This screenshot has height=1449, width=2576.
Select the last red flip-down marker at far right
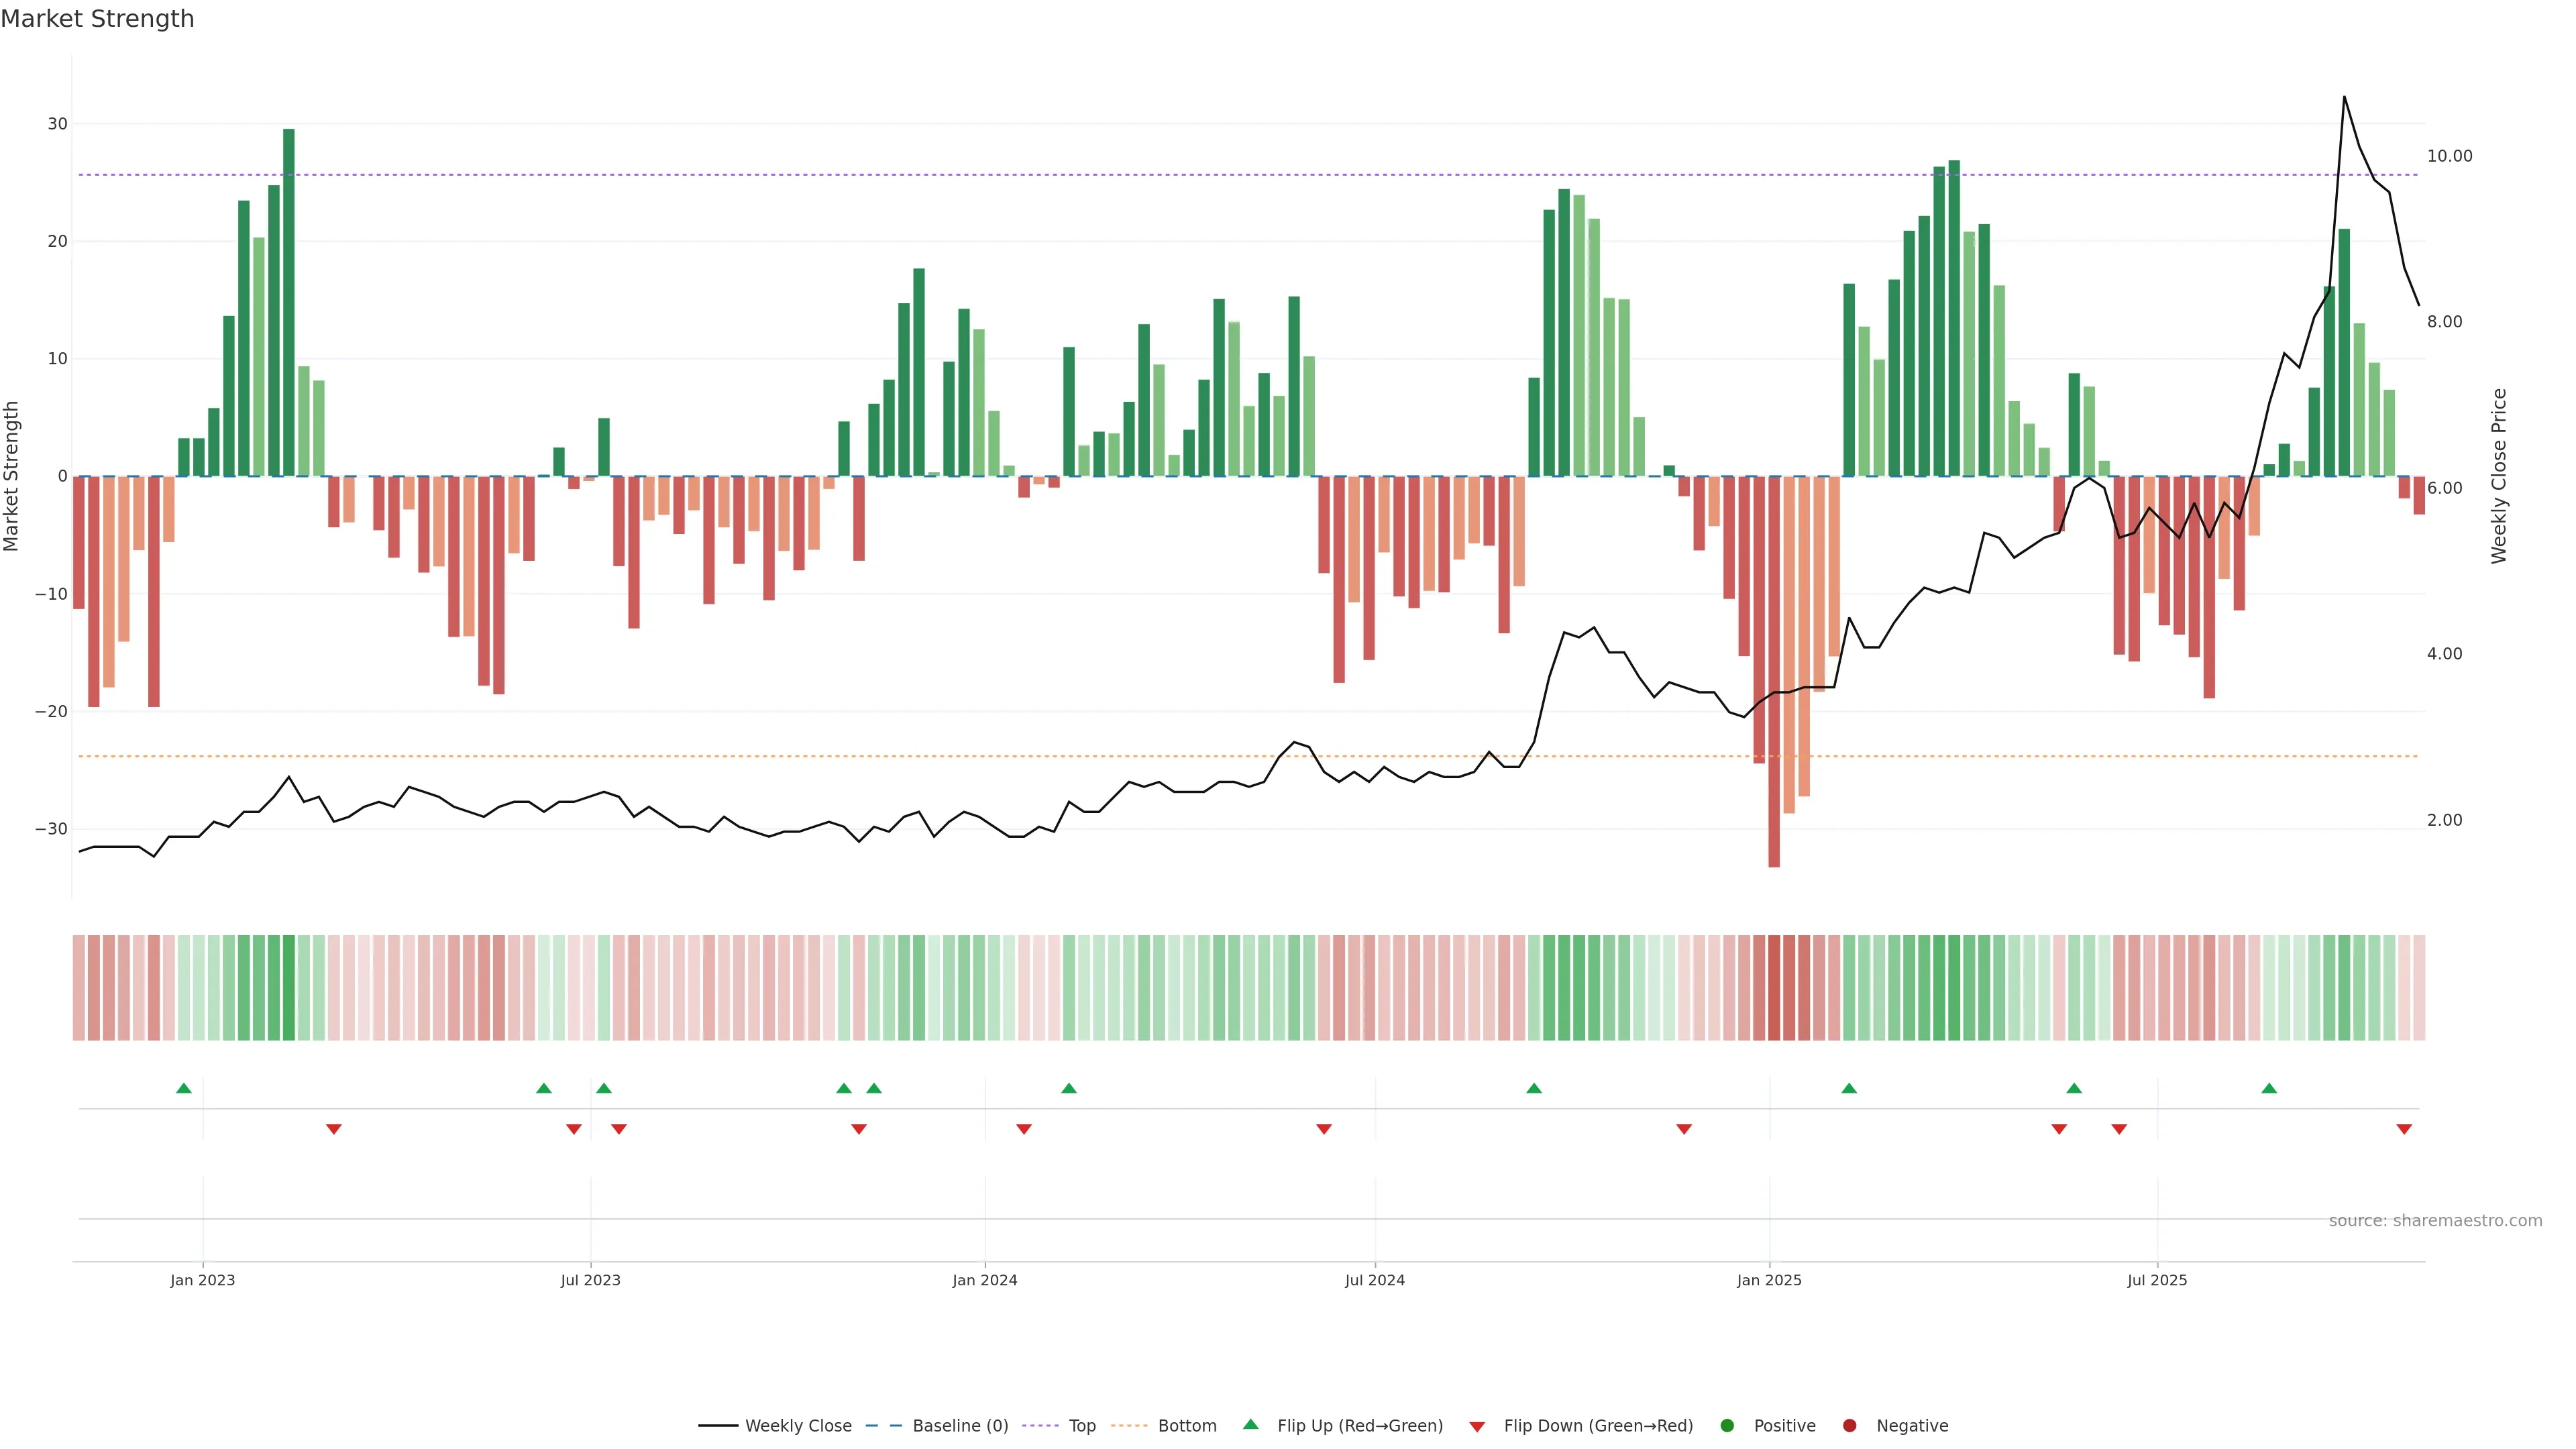tap(2404, 1129)
